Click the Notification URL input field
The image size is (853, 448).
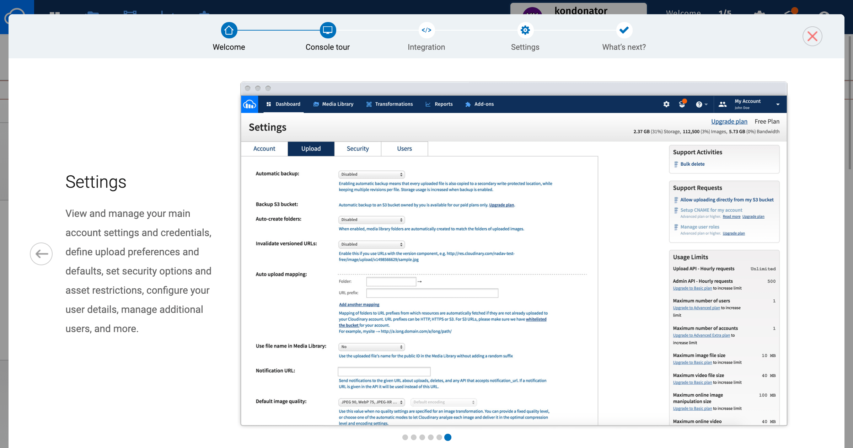click(x=384, y=372)
